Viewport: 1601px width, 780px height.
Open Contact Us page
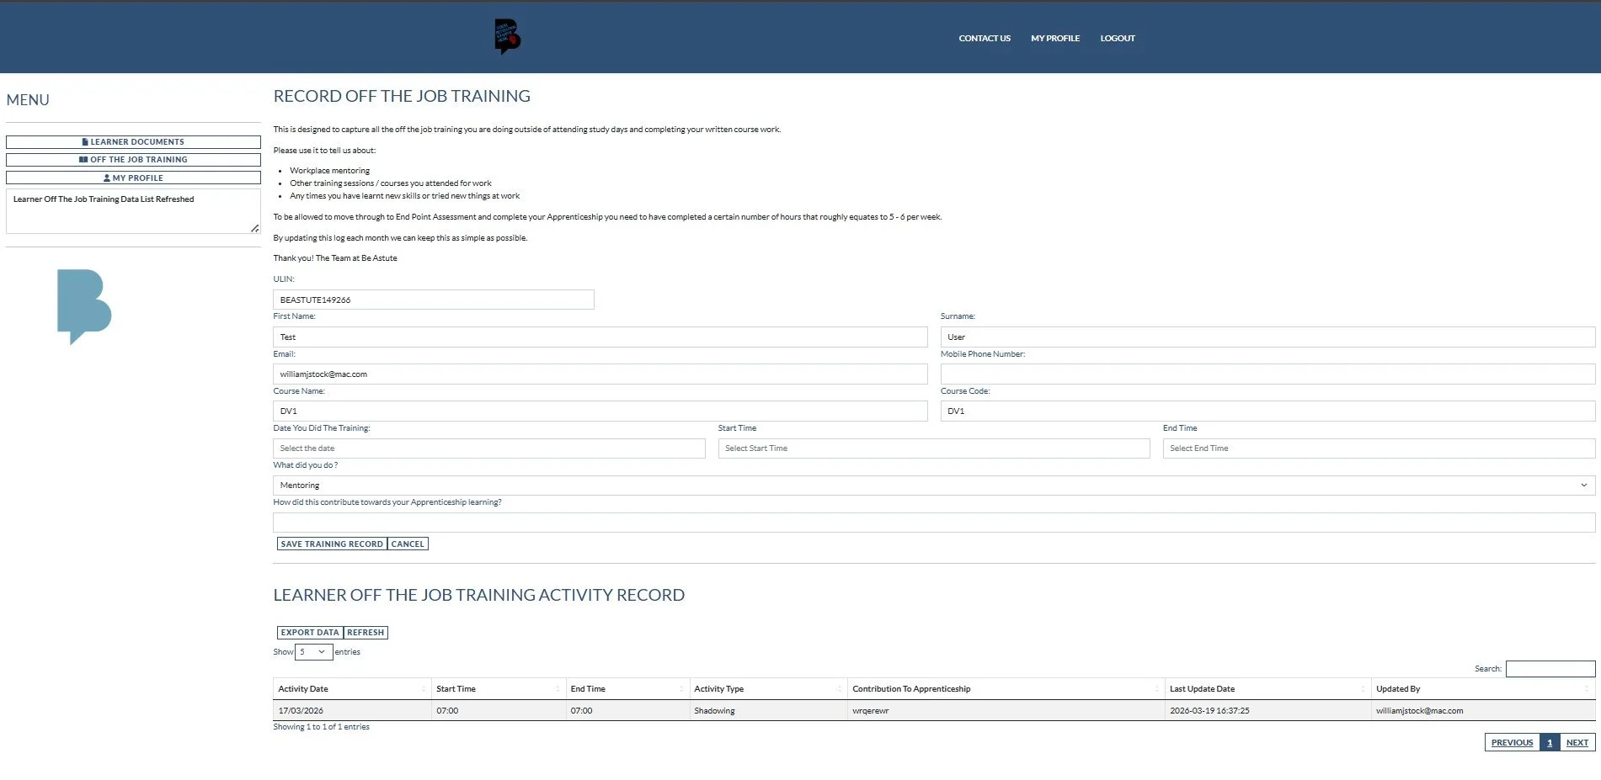tap(985, 38)
